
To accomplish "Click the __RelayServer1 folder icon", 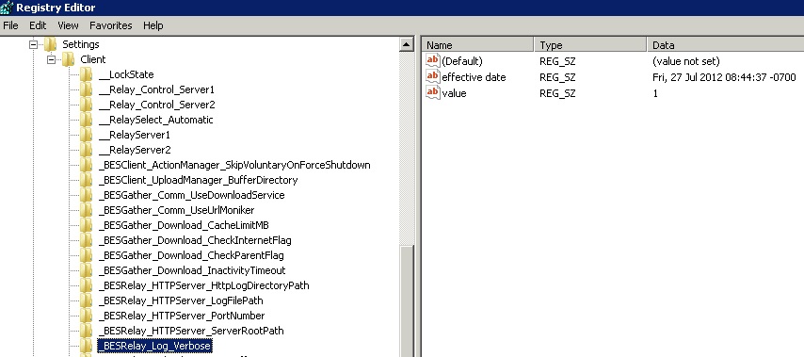I will pyautogui.click(x=87, y=135).
